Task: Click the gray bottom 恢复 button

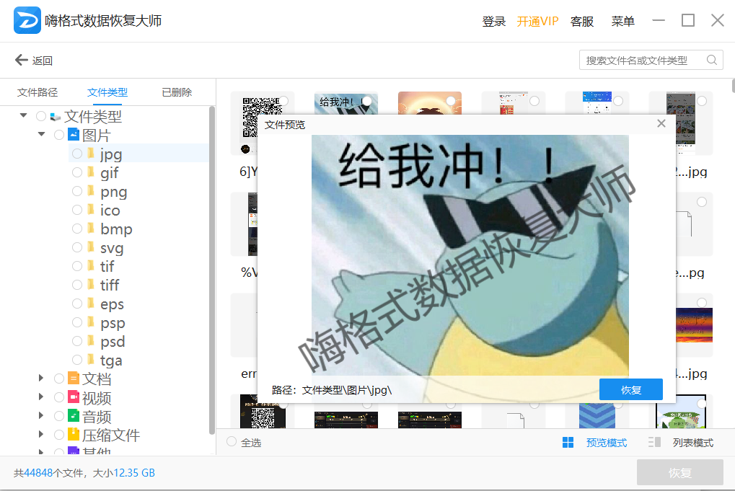Action: (679, 472)
